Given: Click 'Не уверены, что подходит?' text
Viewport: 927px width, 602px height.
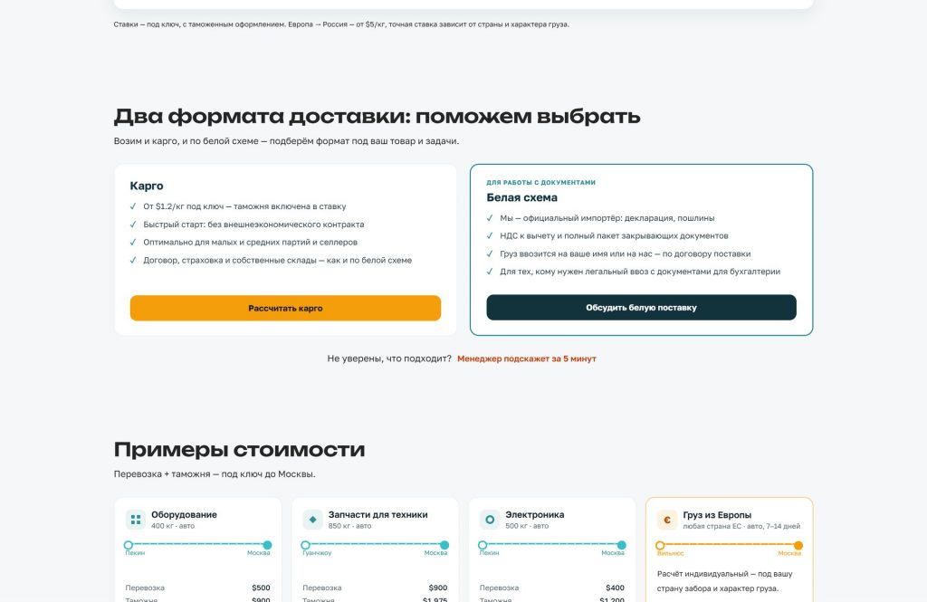Looking at the screenshot, I should click(389, 358).
